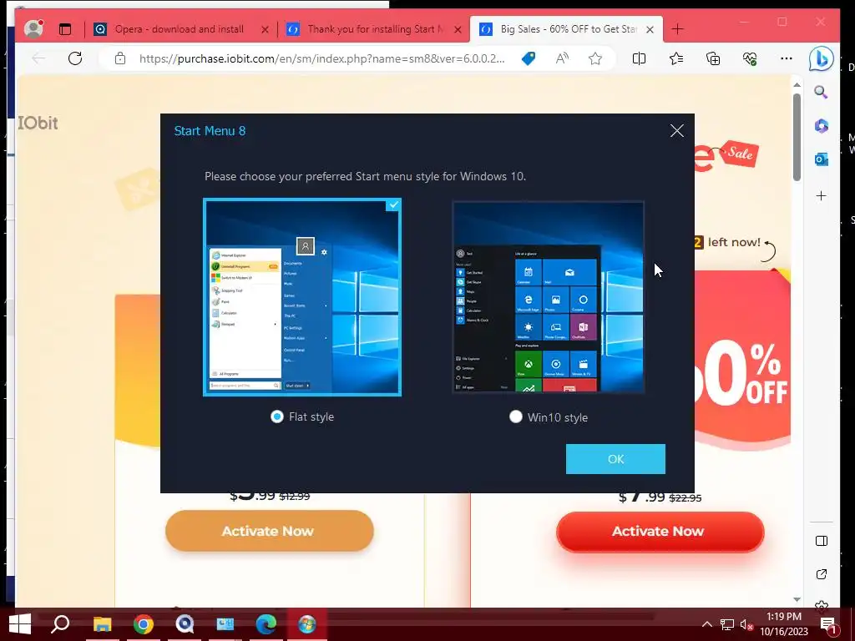The height and width of the screenshot is (641, 855).
Task: Confirm with the OK button
Action: click(615, 459)
